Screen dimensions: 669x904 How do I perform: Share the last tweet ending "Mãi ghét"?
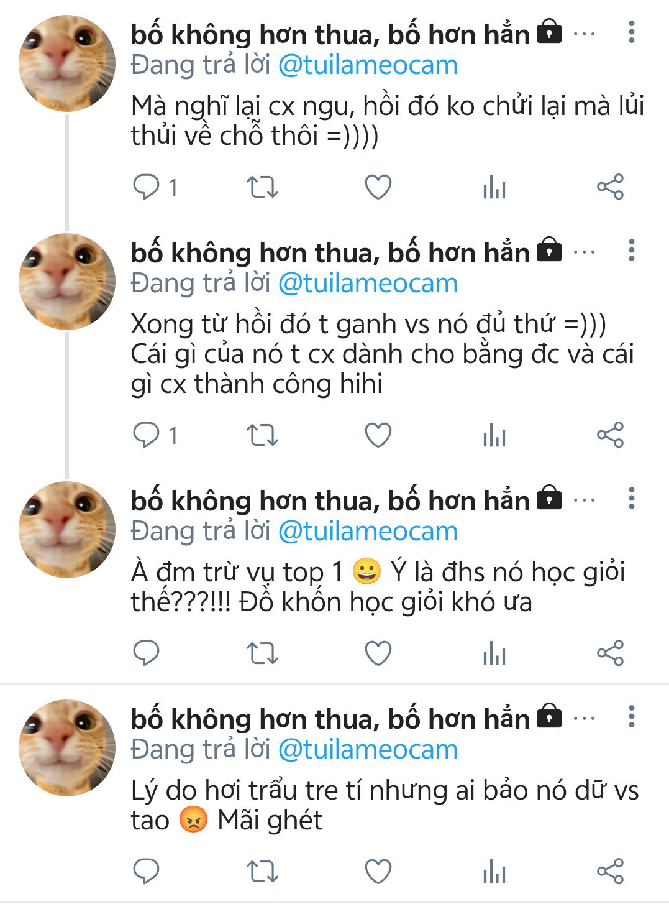tap(610, 871)
